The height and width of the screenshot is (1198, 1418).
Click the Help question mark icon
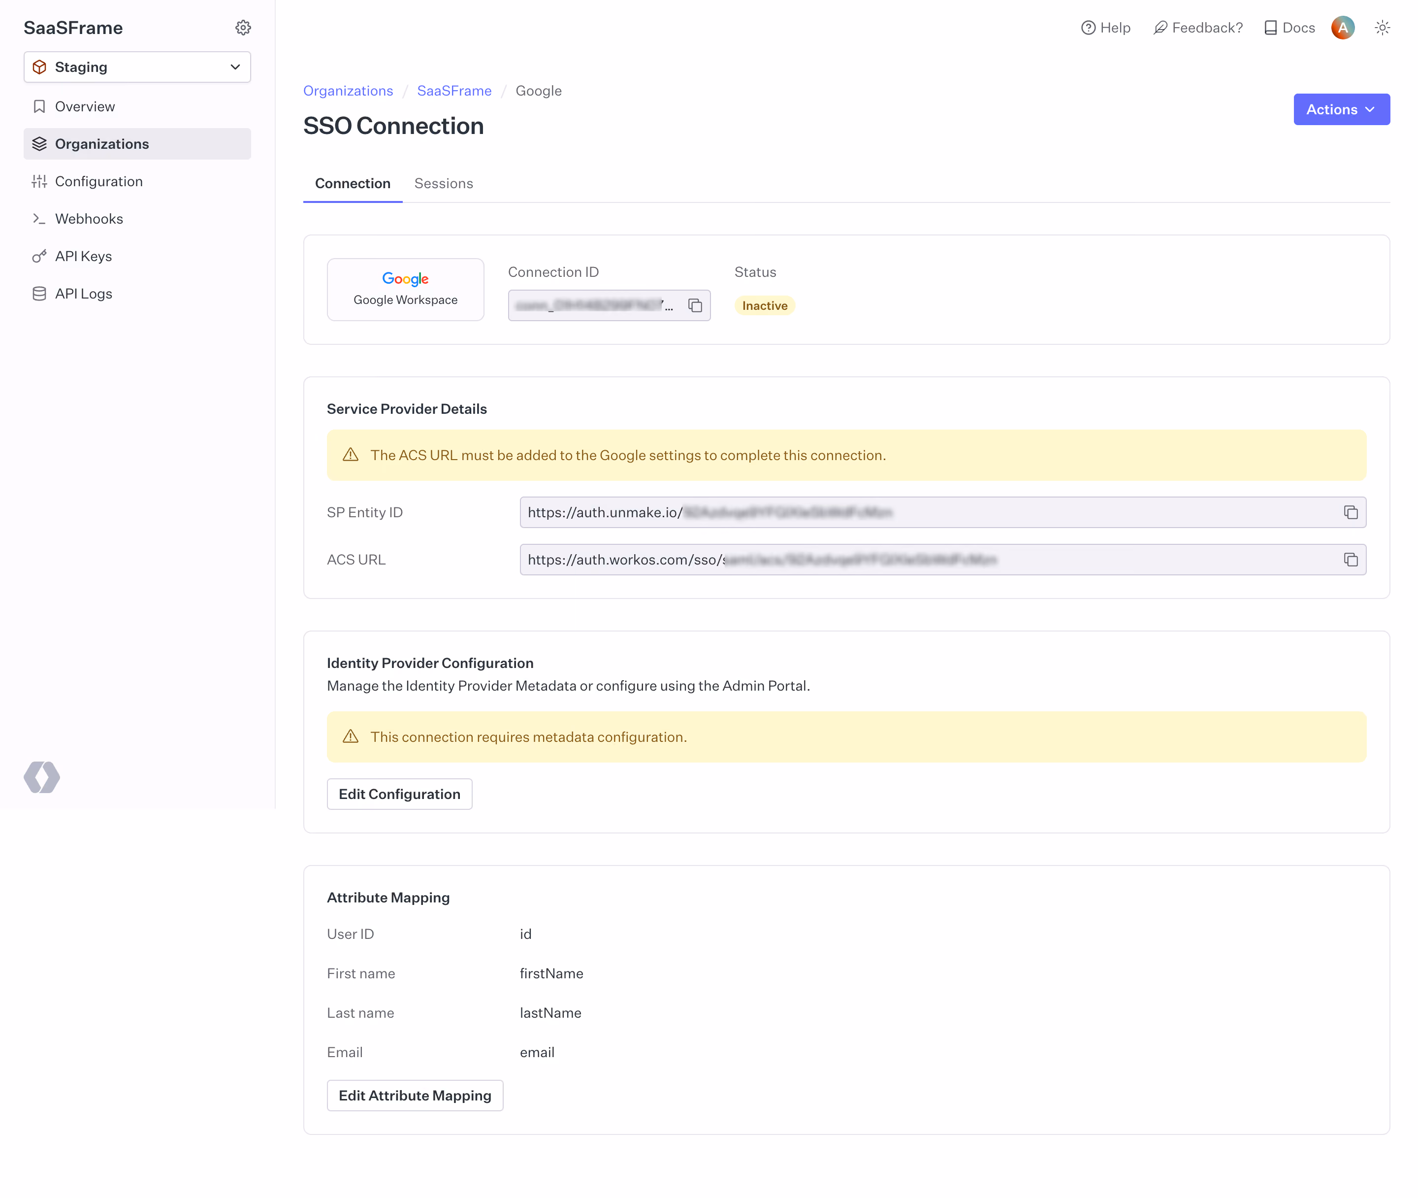[x=1088, y=28]
